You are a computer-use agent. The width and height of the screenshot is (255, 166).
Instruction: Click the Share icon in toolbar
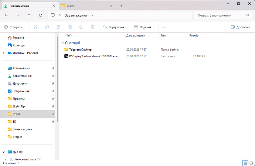point(81,27)
